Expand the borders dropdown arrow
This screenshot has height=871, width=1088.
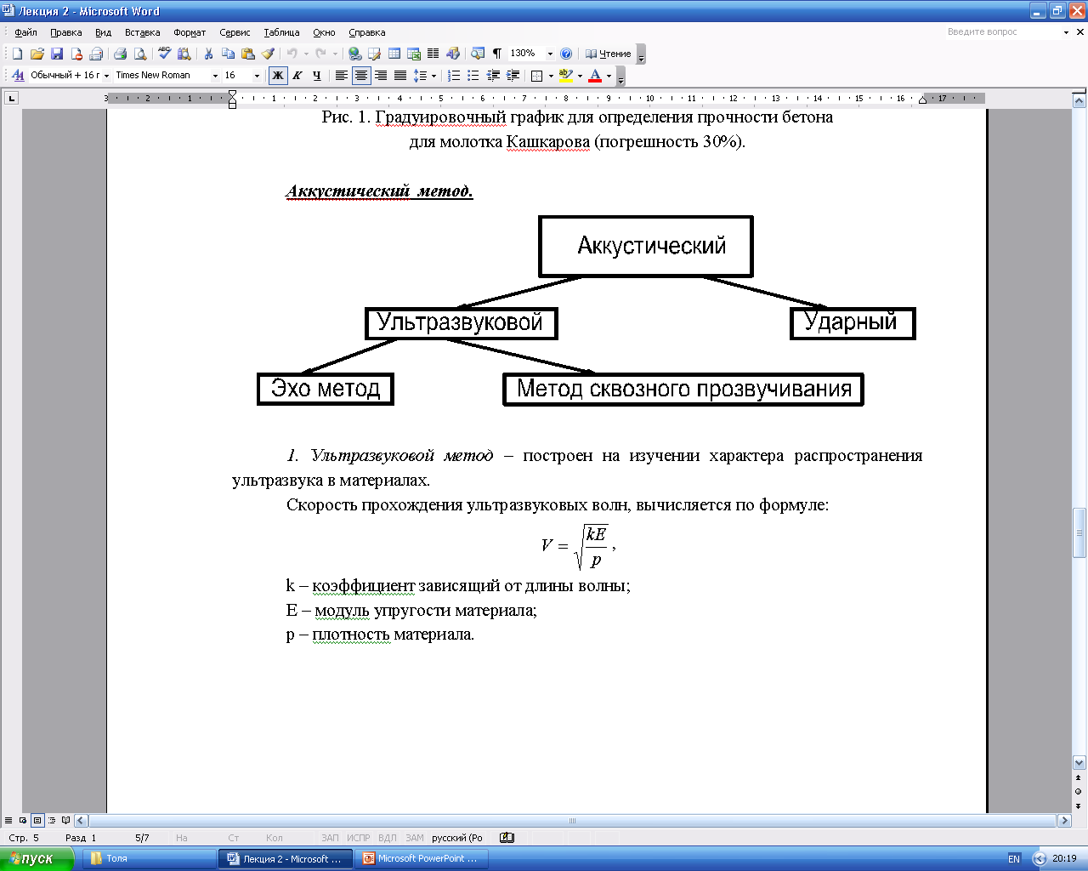551,76
